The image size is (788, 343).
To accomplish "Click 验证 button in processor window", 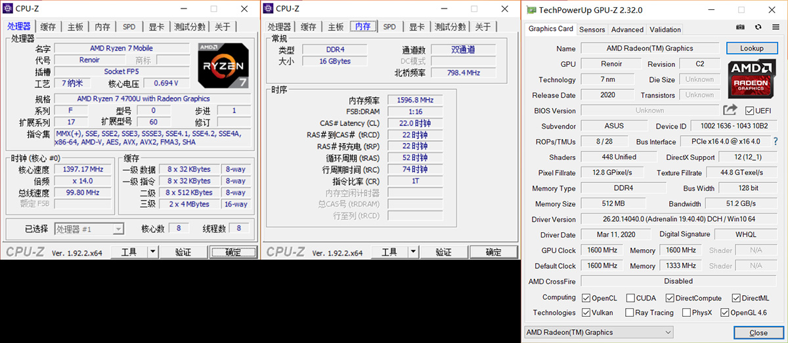I will 183,252.
